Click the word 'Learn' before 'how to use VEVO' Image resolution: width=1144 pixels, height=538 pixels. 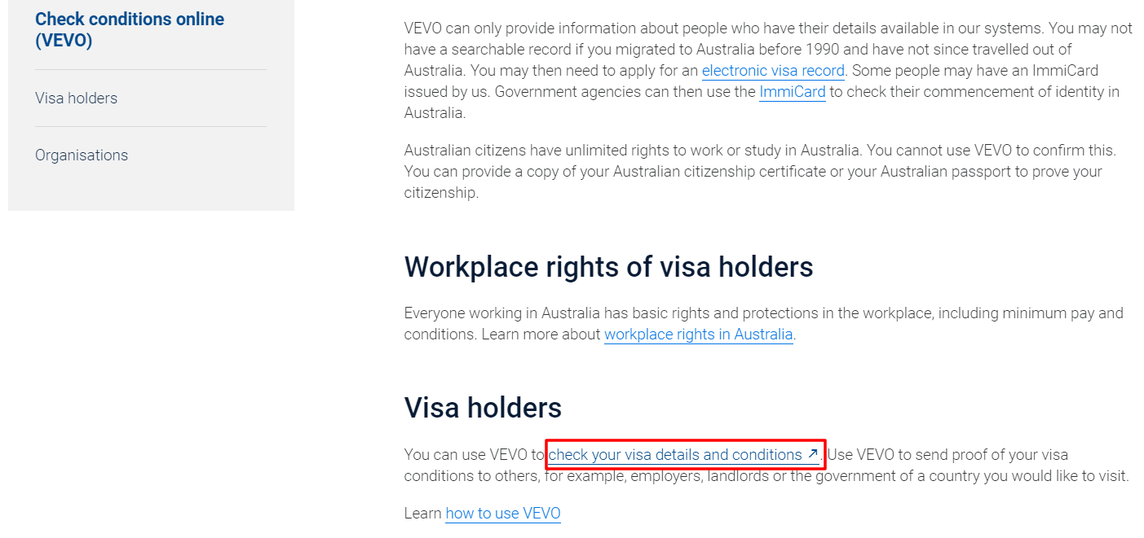point(423,514)
